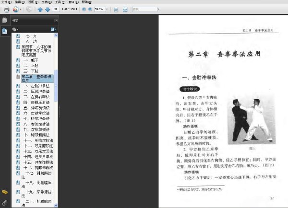
Task: Open the 编辑 (Edit) menu
Action: (x=20, y=2)
